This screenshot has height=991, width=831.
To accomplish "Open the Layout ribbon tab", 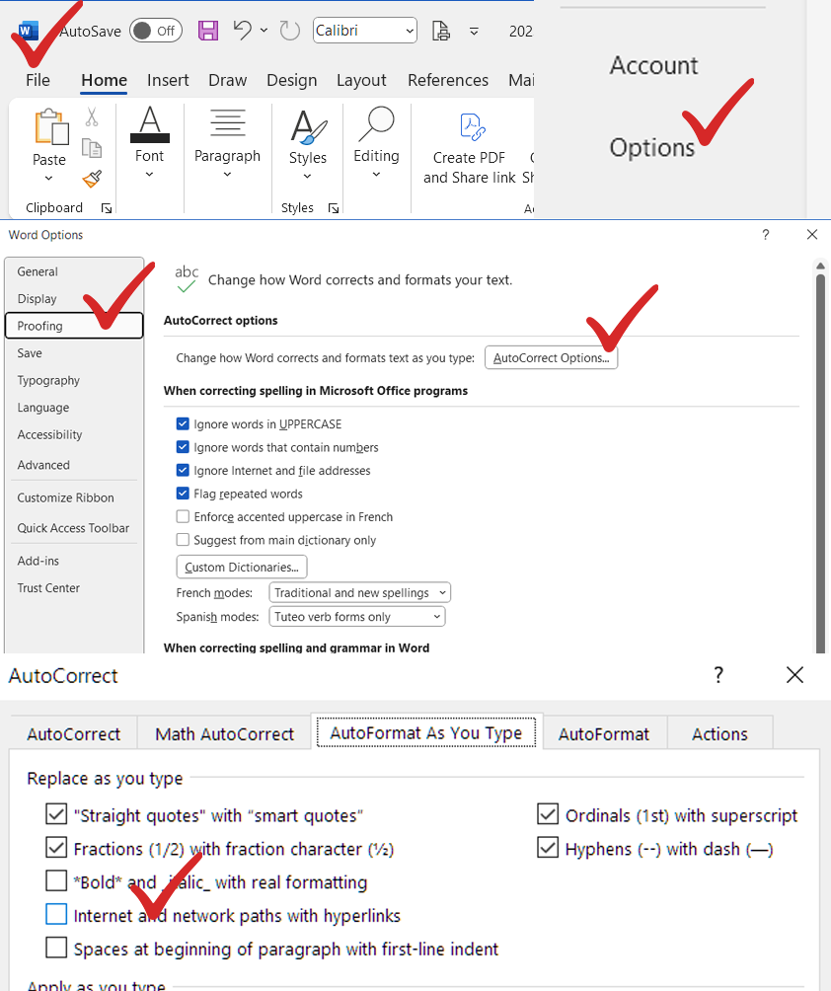I will 361,80.
